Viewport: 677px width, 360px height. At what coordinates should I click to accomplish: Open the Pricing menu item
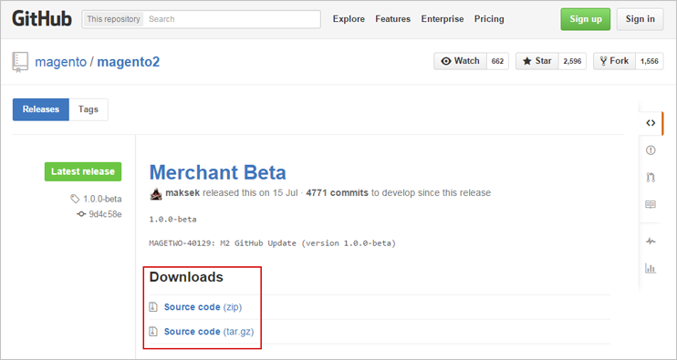(489, 19)
